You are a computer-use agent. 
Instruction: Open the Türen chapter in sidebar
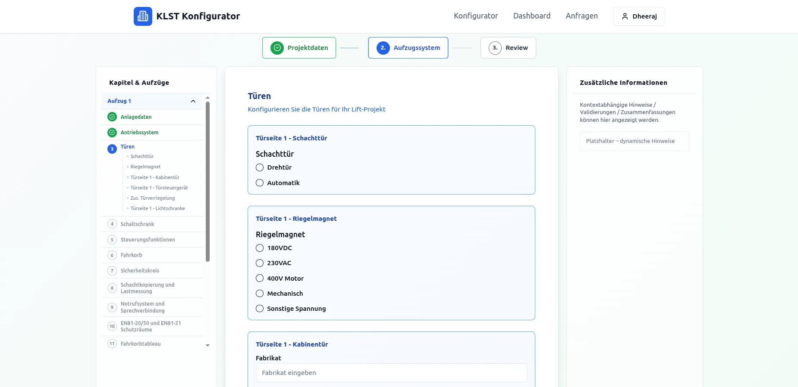[x=128, y=147]
